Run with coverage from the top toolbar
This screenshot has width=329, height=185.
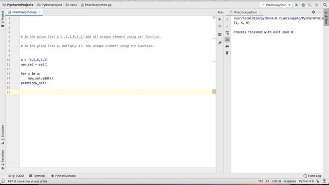pyautogui.click(x=310, y=5)
